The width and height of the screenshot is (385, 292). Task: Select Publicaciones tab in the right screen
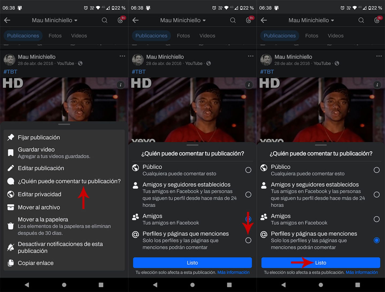pos(280,36)
